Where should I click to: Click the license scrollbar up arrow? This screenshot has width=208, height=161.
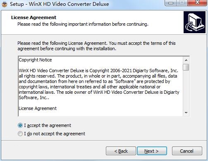tap(186, 60)
